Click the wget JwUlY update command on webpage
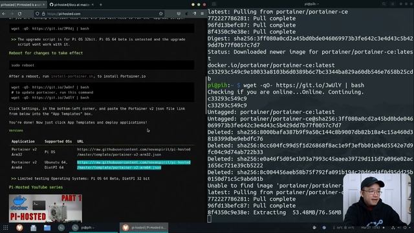The image size is (414, 233). point(50,98)
